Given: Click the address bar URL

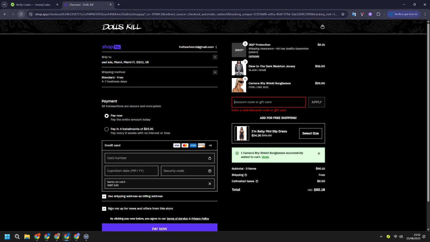Looking at the screenshot, I should point(186,14).
